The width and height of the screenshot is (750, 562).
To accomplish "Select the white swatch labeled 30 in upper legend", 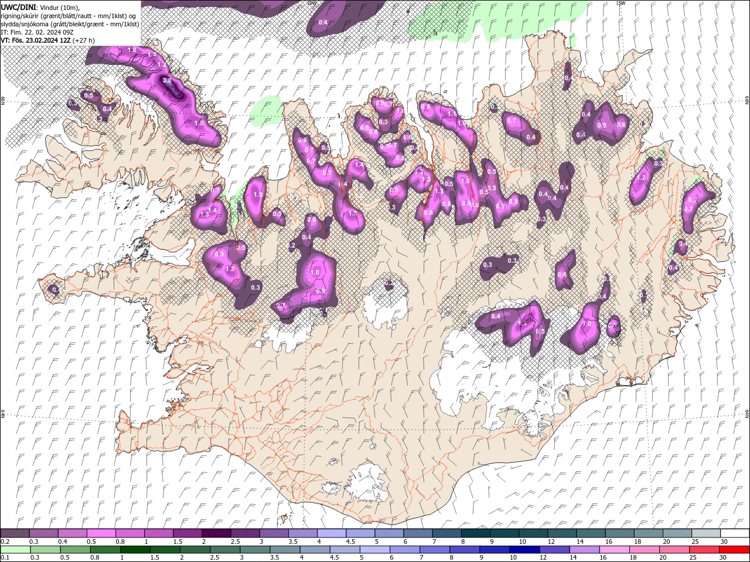I will click(735, 533).
